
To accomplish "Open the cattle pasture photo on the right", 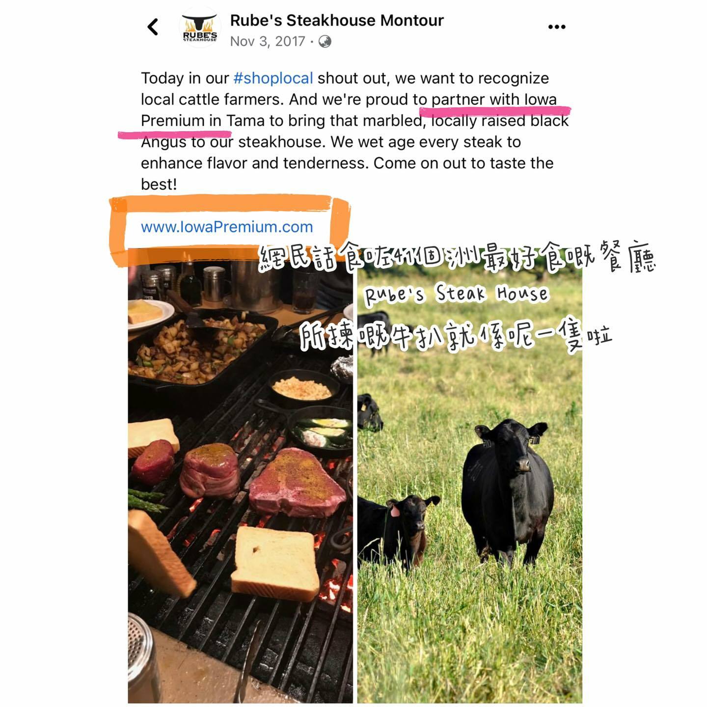I will pyautogui.click(x=469, y=484).
